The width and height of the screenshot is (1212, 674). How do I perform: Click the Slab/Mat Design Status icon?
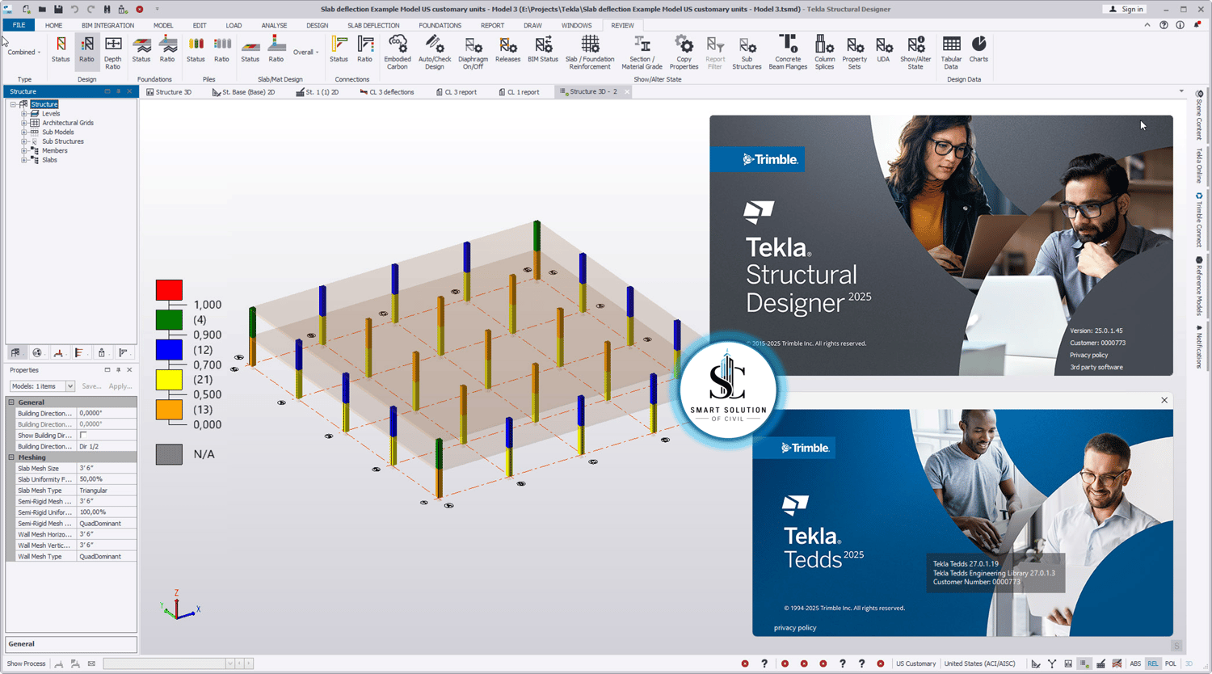[250, 49]
